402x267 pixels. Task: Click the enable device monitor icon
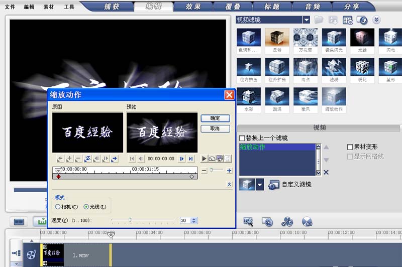coord(220,159)
